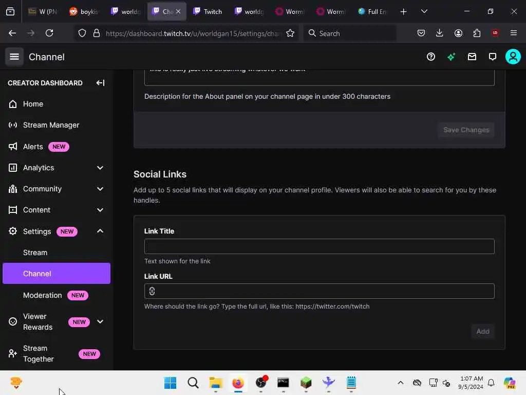Image resolution: width=526 pixels, height=395 pixels.
Task: Open the Twitch inbox mail icon
Action: 472,57
